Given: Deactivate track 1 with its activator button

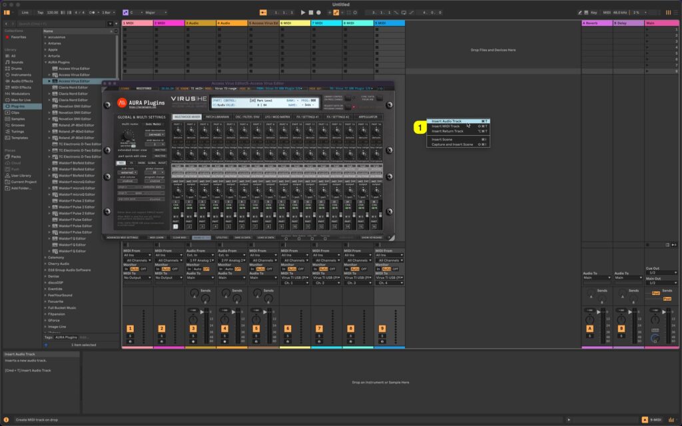Looking at the screenshot, I should 131,328.
